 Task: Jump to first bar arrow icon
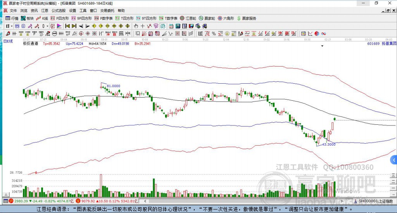67,26
